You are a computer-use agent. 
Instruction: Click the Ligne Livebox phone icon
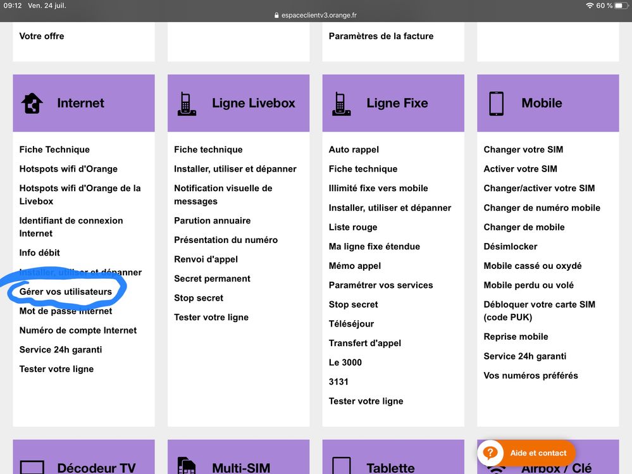coord(187,104)
